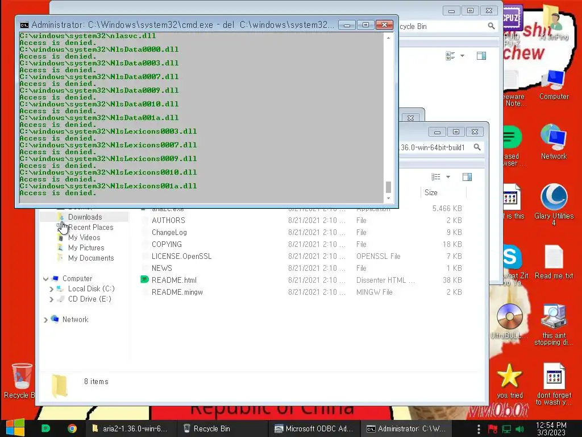
Task: Select Downloads in navigation pane
Action: [85, 217]
